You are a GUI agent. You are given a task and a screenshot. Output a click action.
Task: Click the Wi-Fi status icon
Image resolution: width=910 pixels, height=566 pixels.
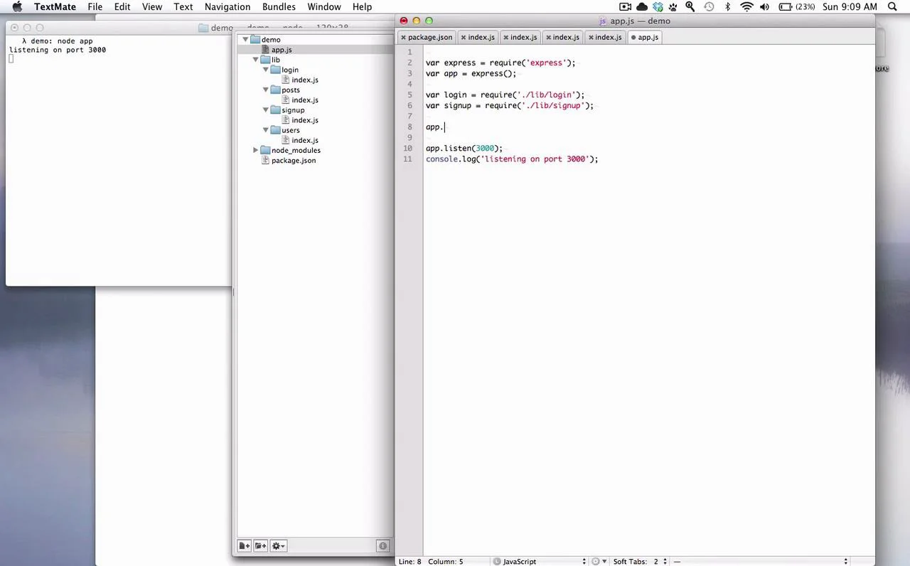click(746, 6)
